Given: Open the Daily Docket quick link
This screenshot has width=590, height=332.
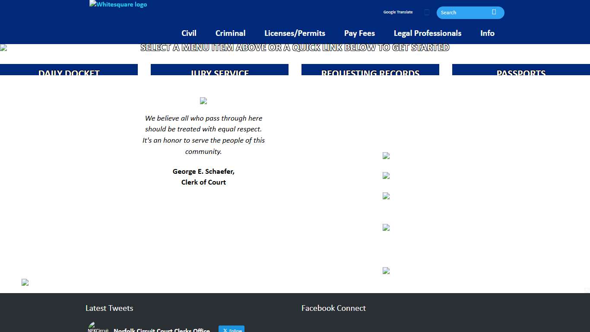Looking at the screenshot, I should point(69,70).
